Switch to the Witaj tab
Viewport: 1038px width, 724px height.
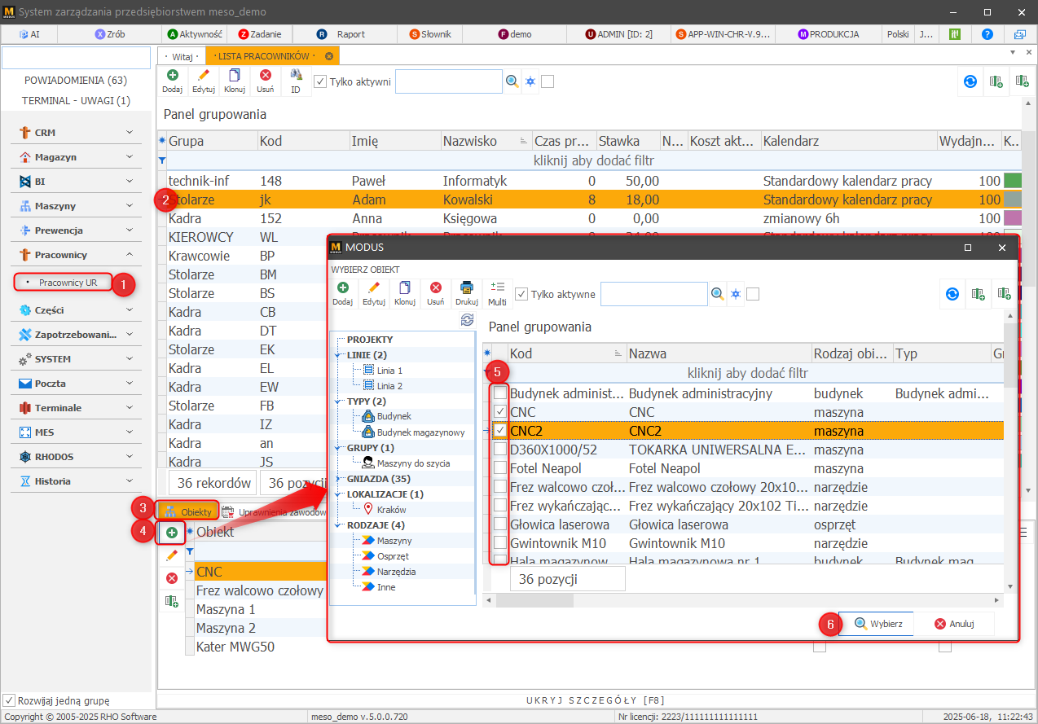[183, 56]
